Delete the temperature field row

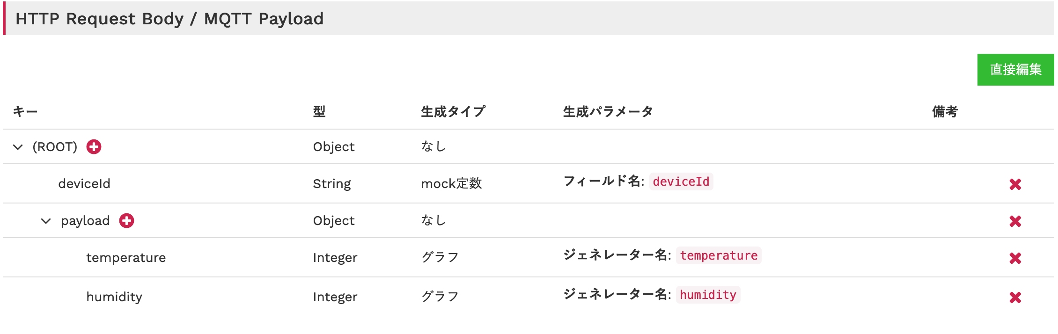[1015, 258]
